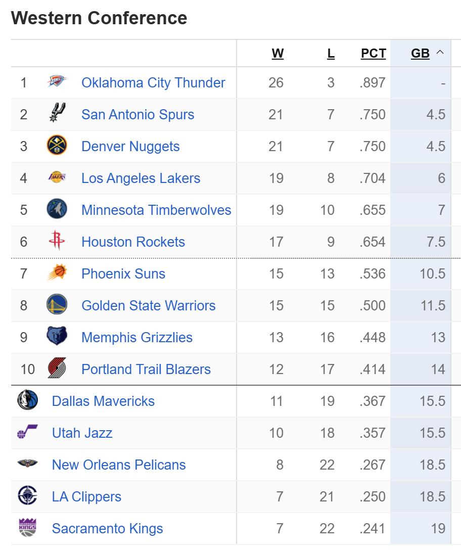The height and width of the screenshot is (552, 461).
Task: Click the Utah Jazz logo
Action: pos(27,433)
